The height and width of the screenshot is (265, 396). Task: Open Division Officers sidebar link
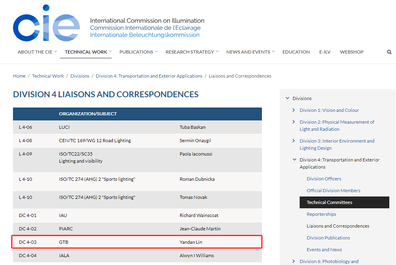coord(324,179)
